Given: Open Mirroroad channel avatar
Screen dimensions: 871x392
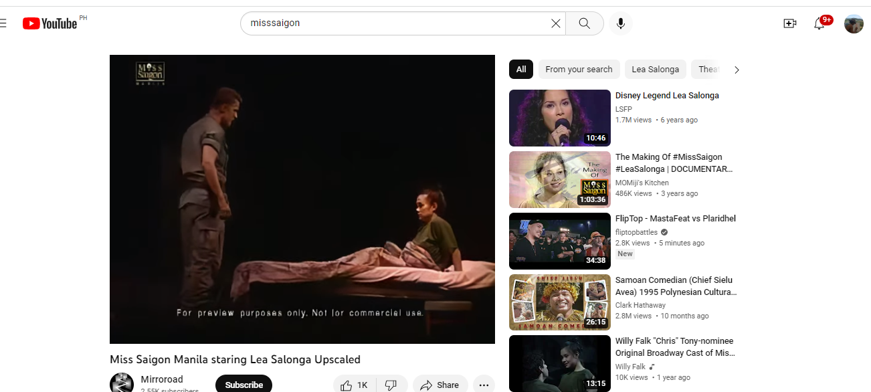Looking at the screenshot, I should tap(122, 383).
